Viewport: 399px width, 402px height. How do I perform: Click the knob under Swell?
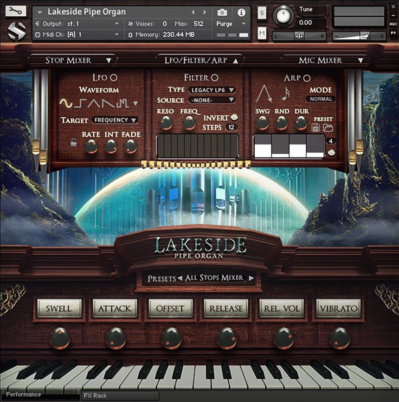[59, 338]
